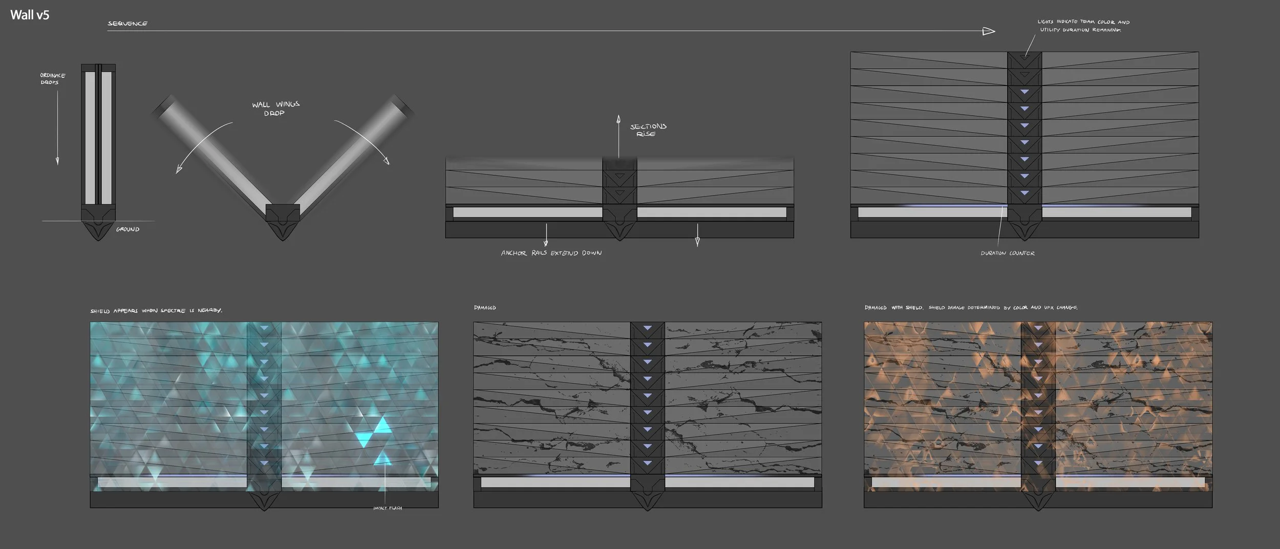Select the cracked grey damaged wall illustration
The width and height of the screenshot is (1280, 549).
pos(648,416)
